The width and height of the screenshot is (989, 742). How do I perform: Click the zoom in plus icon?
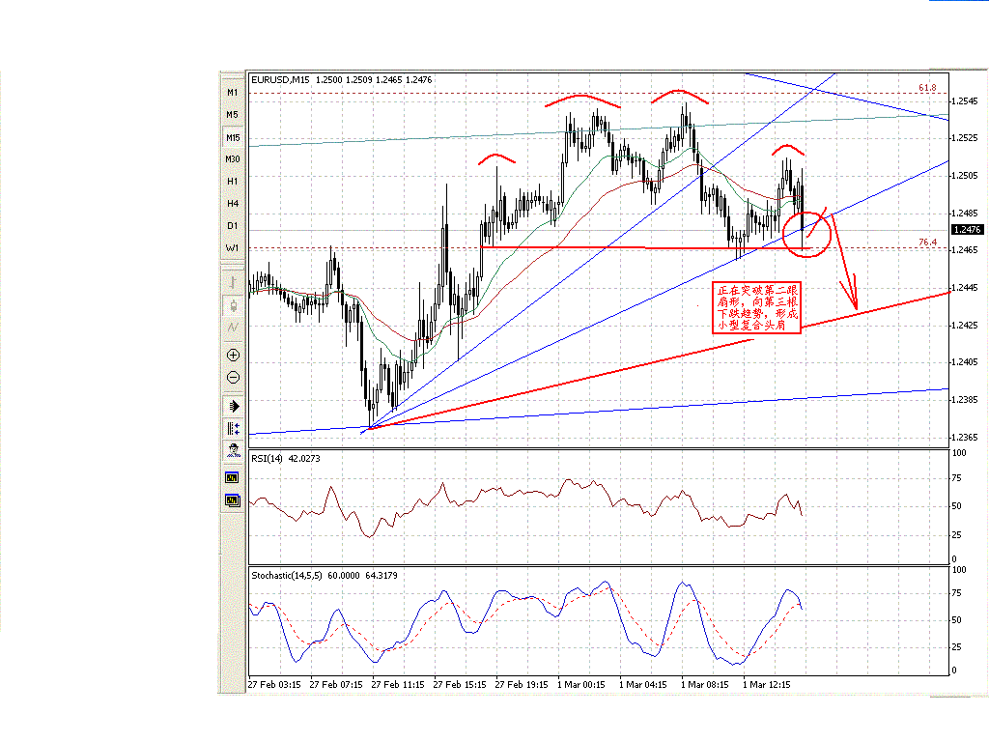click(x=233, y=356)
